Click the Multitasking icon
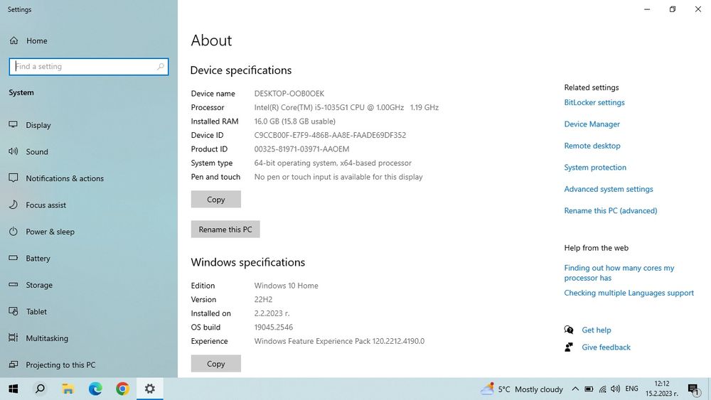Viewport: 711px width, 400px height. 13,338
